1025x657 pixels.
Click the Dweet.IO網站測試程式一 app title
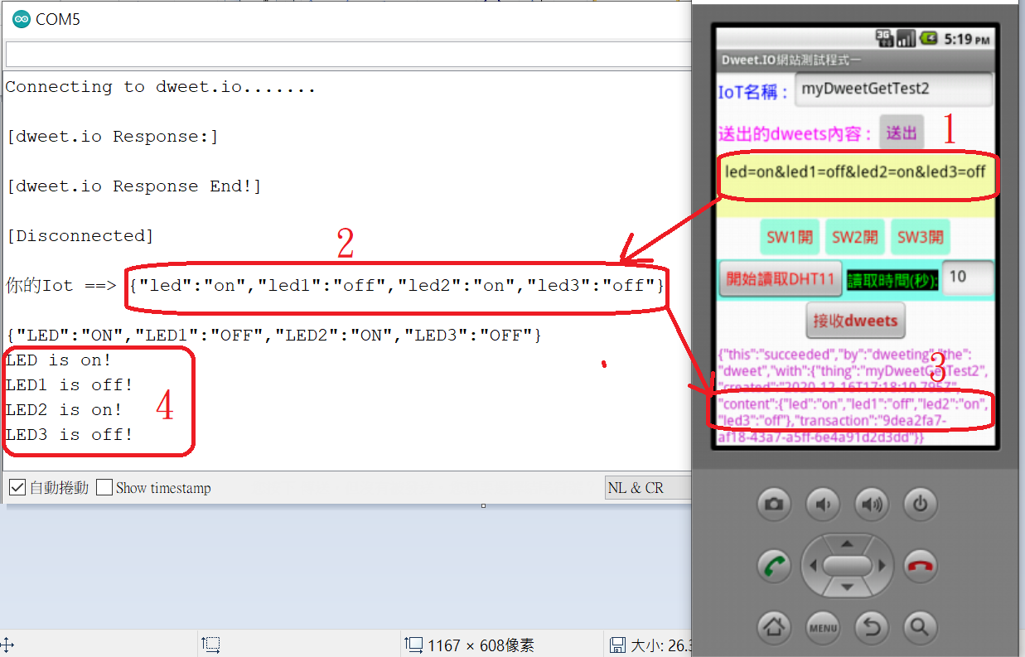791,60
